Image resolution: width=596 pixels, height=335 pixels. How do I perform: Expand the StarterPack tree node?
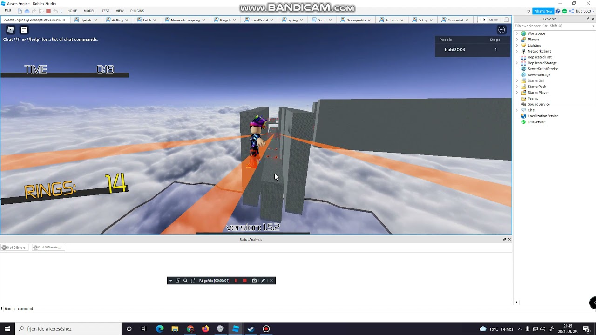click(x=517, y=87)
